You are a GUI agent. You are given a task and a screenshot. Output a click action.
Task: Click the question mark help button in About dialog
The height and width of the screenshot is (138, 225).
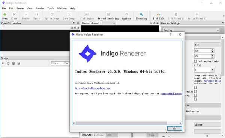pyautogui.click(x=171, y=35)
